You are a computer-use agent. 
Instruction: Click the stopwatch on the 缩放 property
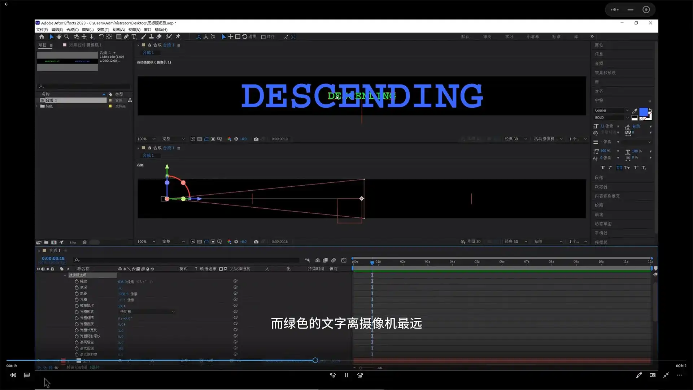[76, 282]
